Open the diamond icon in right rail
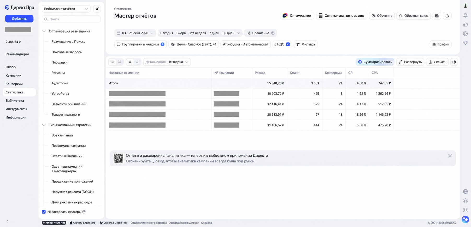 tap(465, 43)
